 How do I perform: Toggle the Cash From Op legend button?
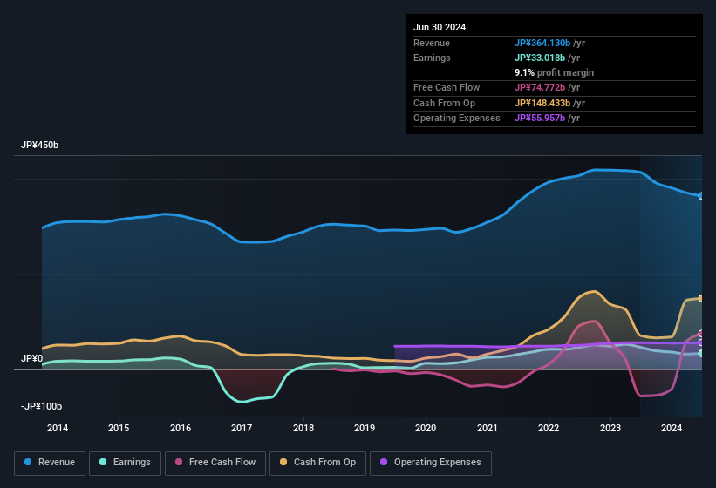point(317,463)
